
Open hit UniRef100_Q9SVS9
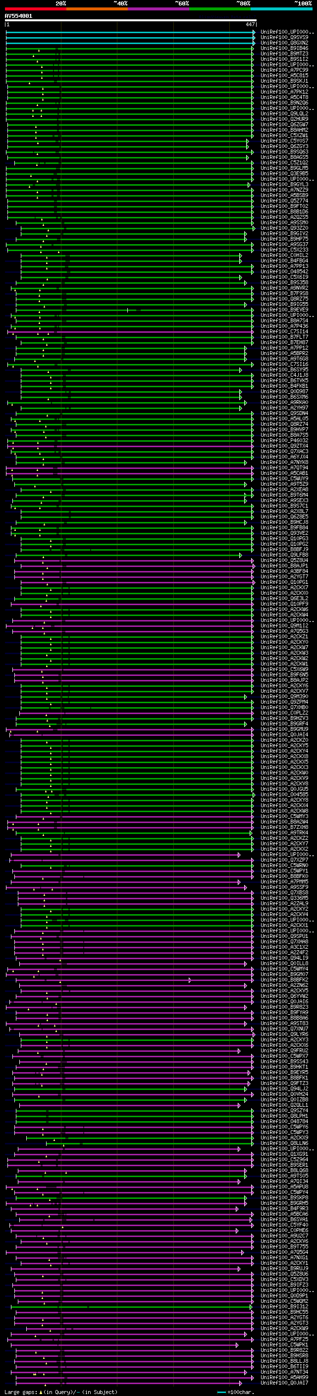[x=284, y=38]
